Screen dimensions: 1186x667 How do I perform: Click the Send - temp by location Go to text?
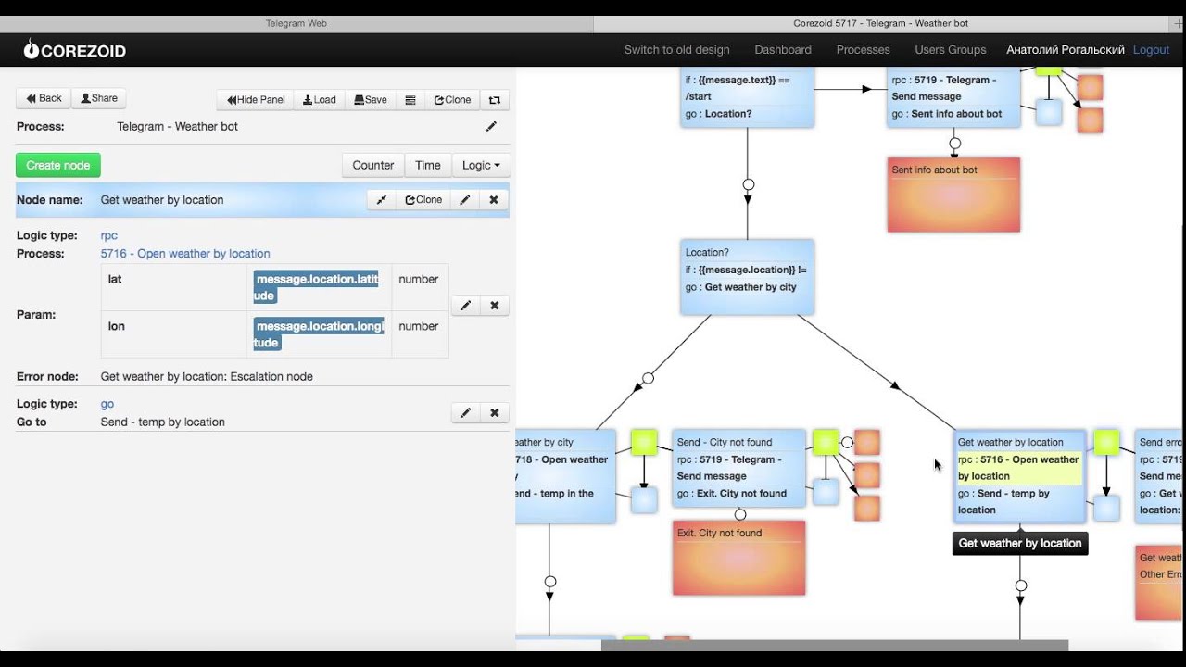163,422
